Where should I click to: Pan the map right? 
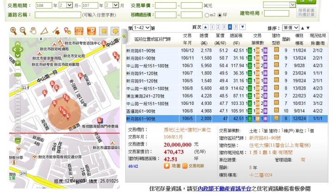click(x=21, y=49)
